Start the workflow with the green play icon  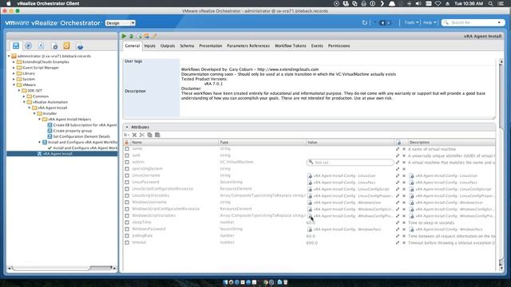point(124,36)
